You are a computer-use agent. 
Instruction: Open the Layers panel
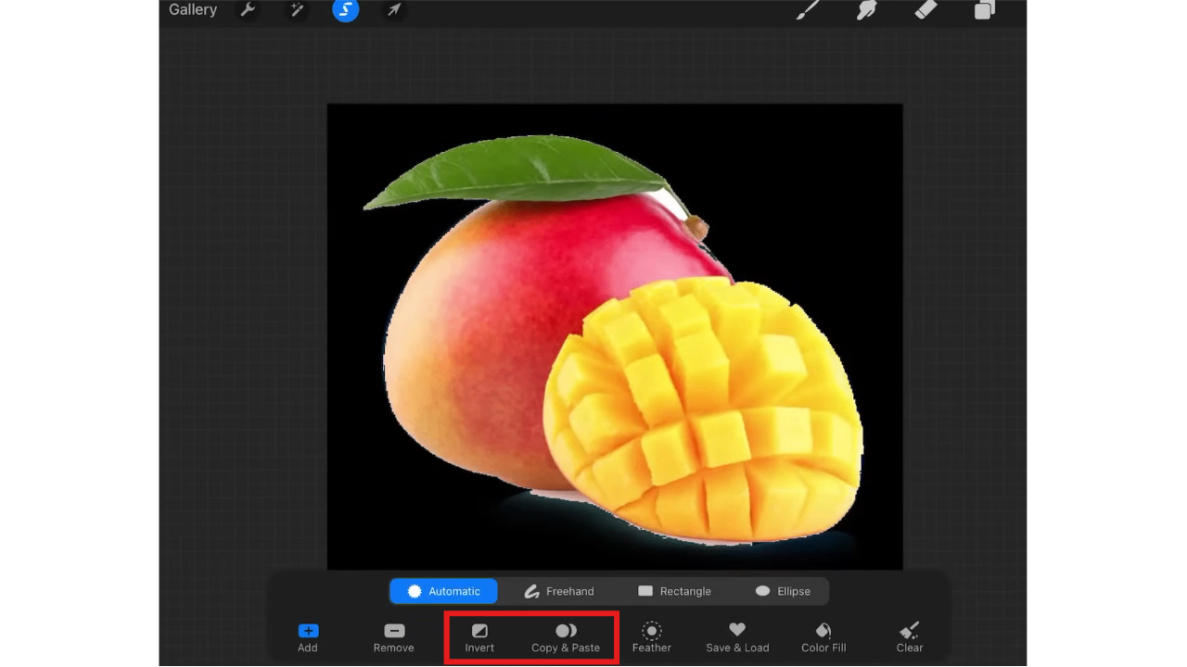984,10
